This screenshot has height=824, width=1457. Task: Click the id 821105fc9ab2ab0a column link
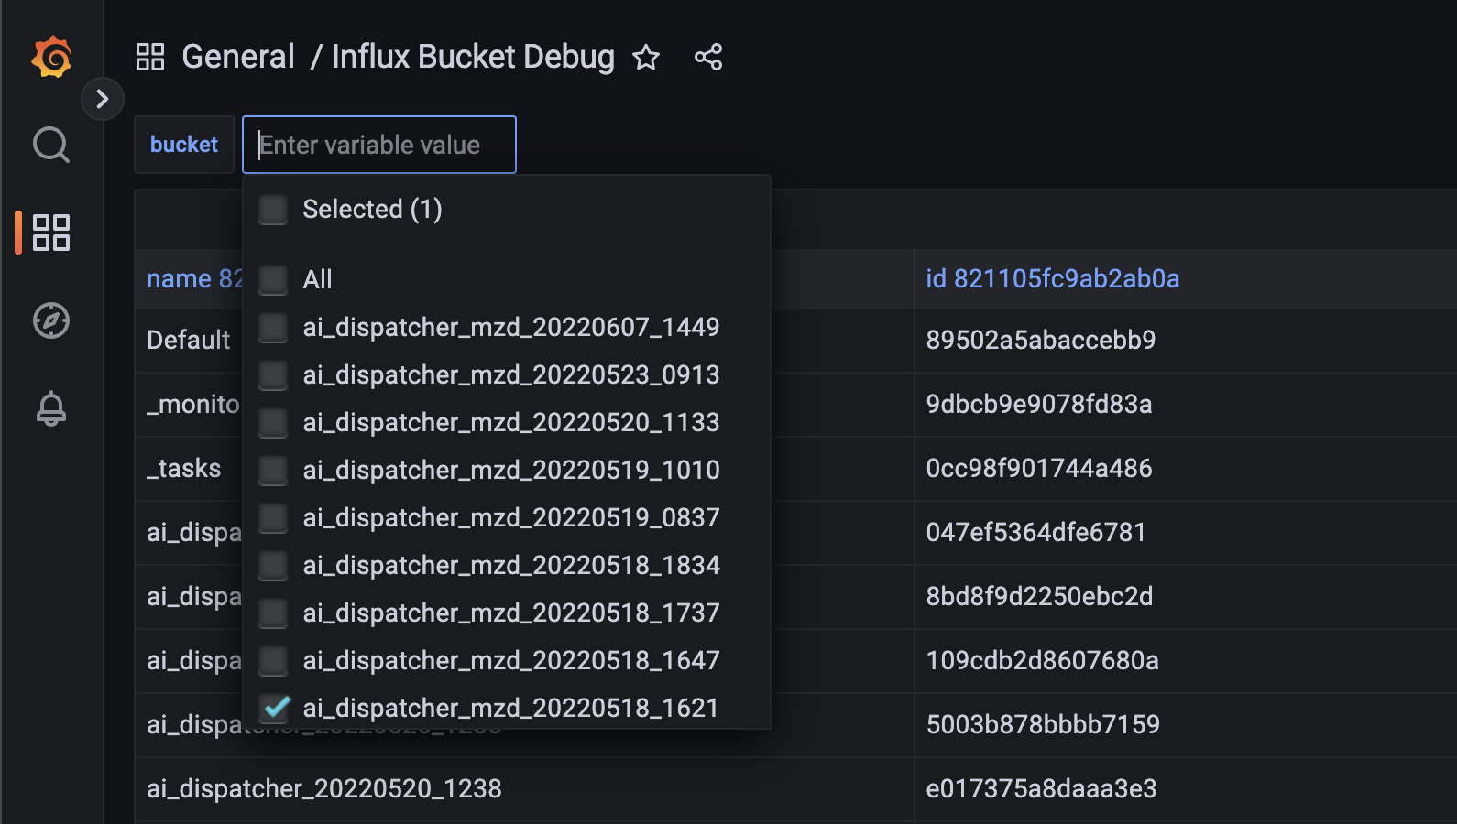click(1052, 278)
